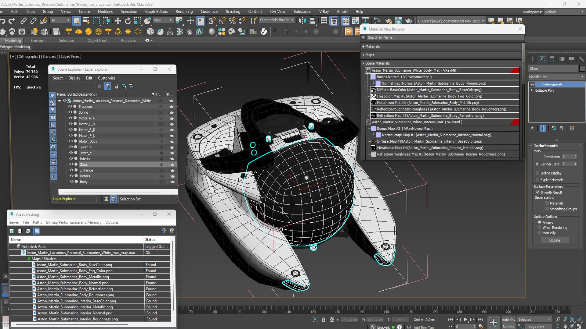Click the lock icon in Scene Explorer toolbar
The height and width of the screenshot is (329, 586).
click(117, 87)
